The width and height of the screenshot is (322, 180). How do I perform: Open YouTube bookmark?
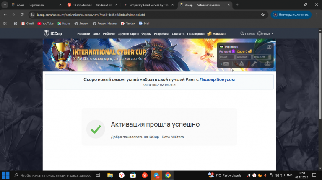coord(45,23)
